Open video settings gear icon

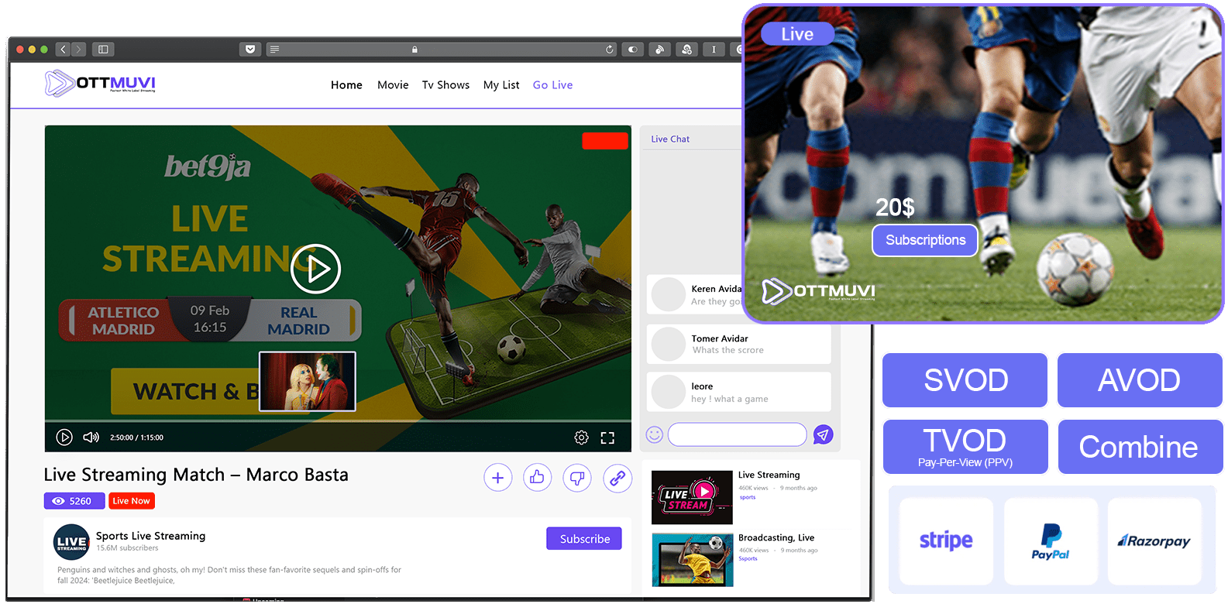581,438
